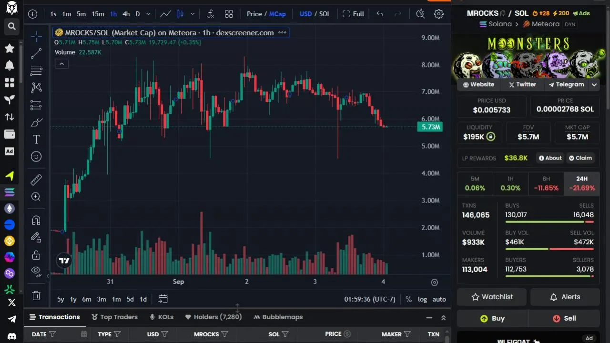Image resolution: width=610 pixels, height=343 pixels.
Task: Expand transactions panel with up arrows
Action: click(443, 317)
